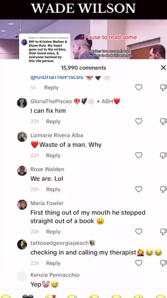This screenshot has height=298, width=167.
Task: Heart tattooedgeorgiapeach's therapist comment
Action: [x=139, y=263]
